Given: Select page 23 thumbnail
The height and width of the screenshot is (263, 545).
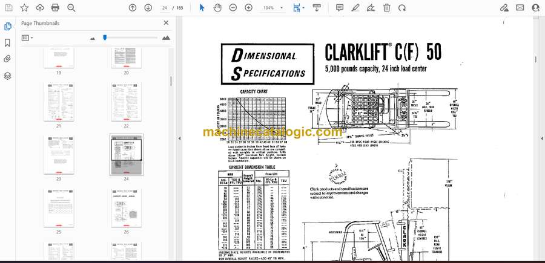Looking at the screenshot, I should 59,155.
